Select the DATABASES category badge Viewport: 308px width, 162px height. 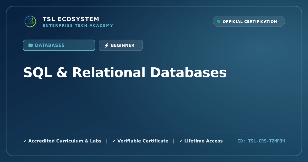click(x=59, y=45)
